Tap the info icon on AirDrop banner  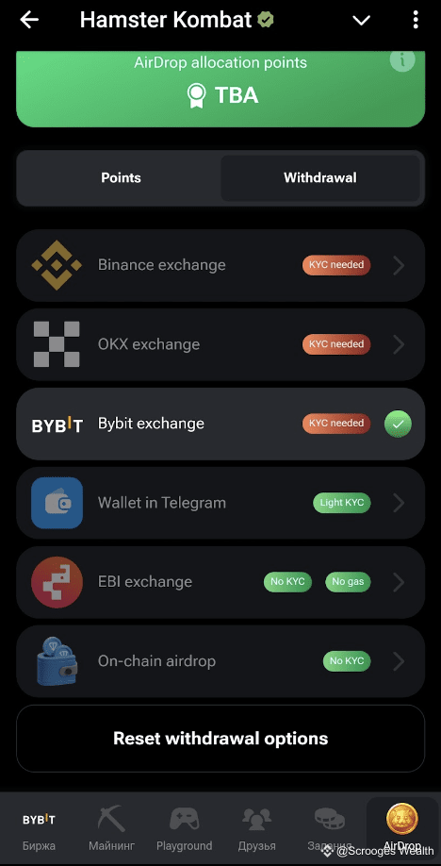coord(401,59)
